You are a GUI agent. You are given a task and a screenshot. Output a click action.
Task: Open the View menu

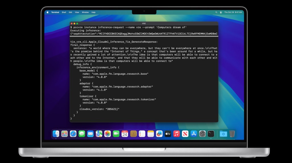click(x=77, y=12)
